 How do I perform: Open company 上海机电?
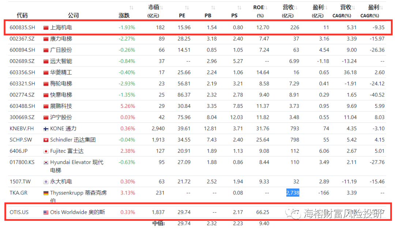point(61,27)
